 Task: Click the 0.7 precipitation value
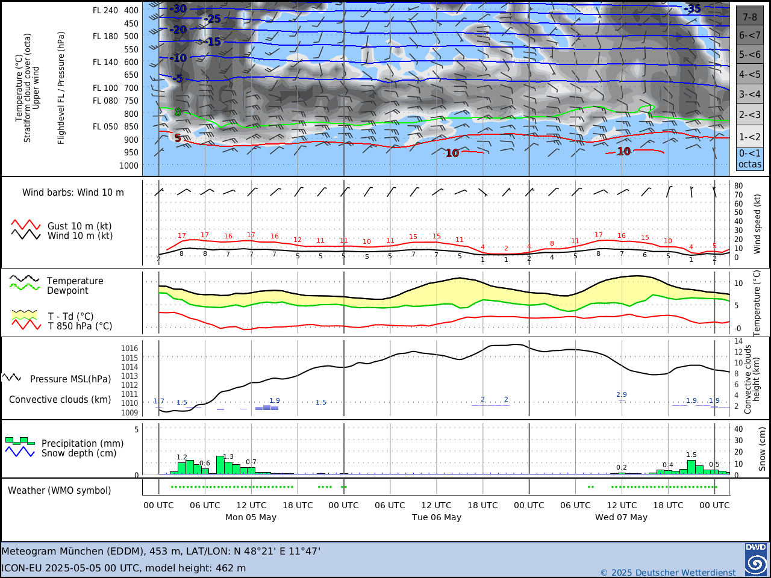[x=251, y=462]
